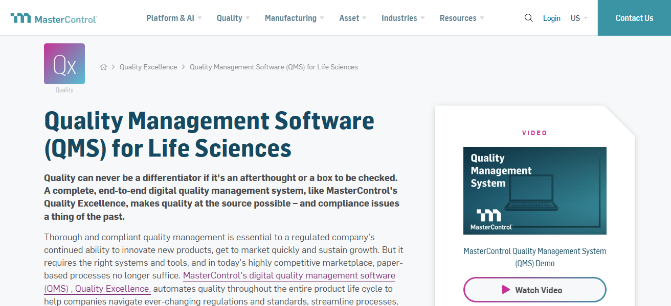Click the VIDEO label above the thumbnail
Screen dimensions: 671x306
[x=534, y=133]
